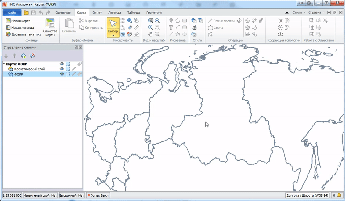Select the Pan hand tool
This screenshot has height=201, width=345.
click(151, 34)
